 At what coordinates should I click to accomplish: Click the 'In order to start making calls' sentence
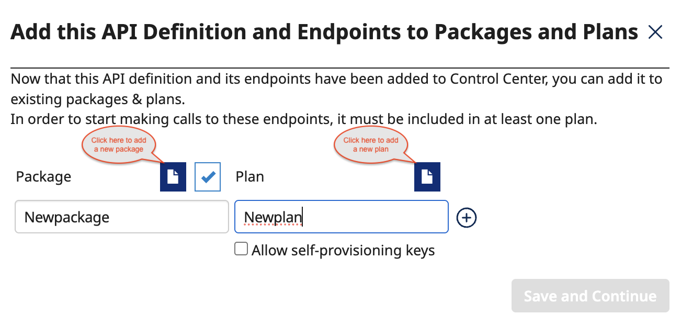pos(303,119)
